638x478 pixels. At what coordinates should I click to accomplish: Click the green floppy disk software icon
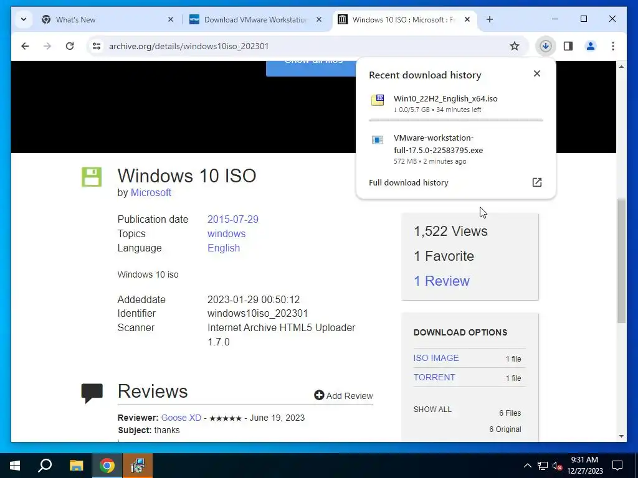tap(92, 177)
